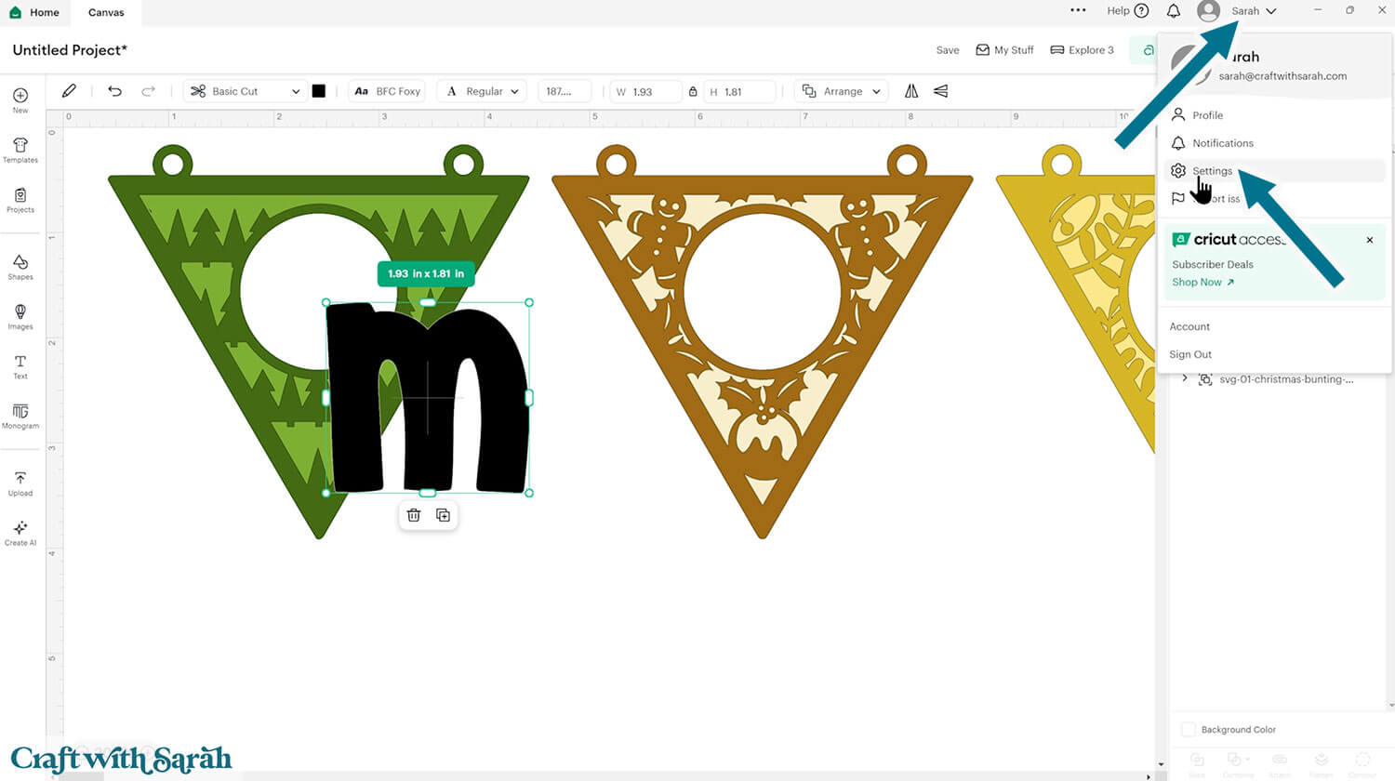Select the Monogram maker tool

pos(20,416)
